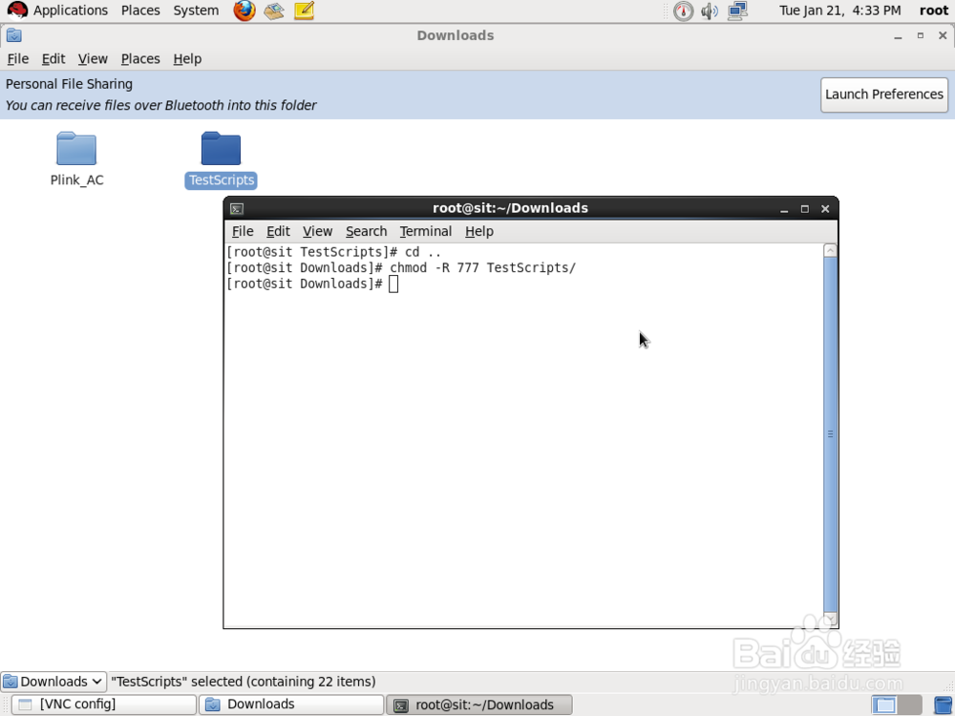The width and height of the screenshot is (955, 716).
Task: Expand the Downloads location dropdown in status bar
Action: pyautogui.click(x=53, y=682)
